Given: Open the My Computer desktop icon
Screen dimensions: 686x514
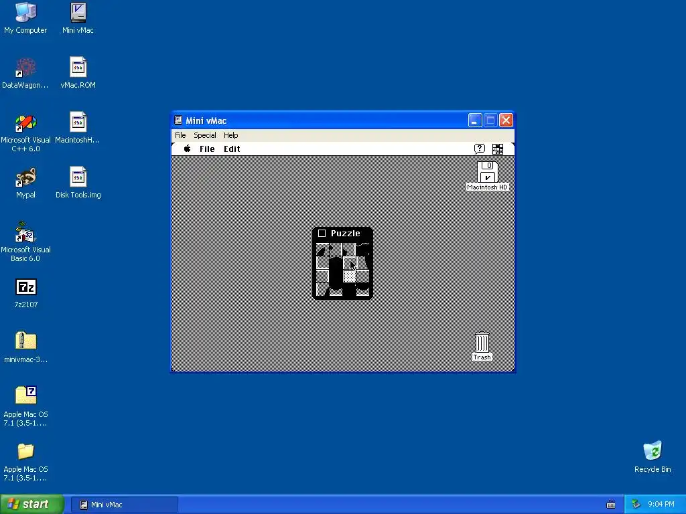Looking at the screenshot, I should click(25, 18).
